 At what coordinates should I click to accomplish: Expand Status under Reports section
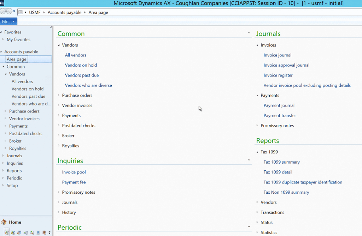coord(257,222)
